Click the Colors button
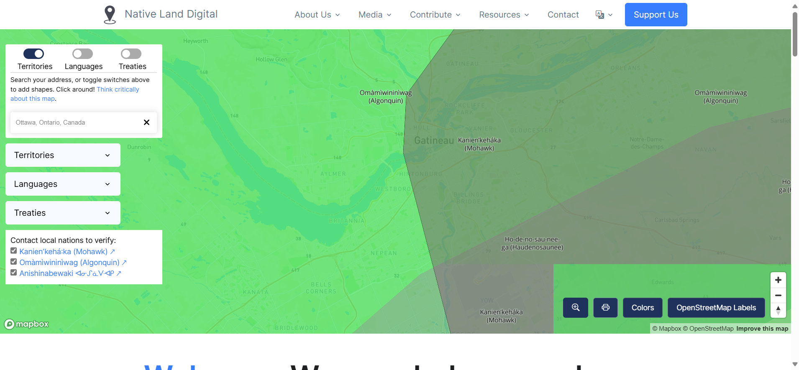The width and height of the screenshot is (799, 370). pos(642,308)
